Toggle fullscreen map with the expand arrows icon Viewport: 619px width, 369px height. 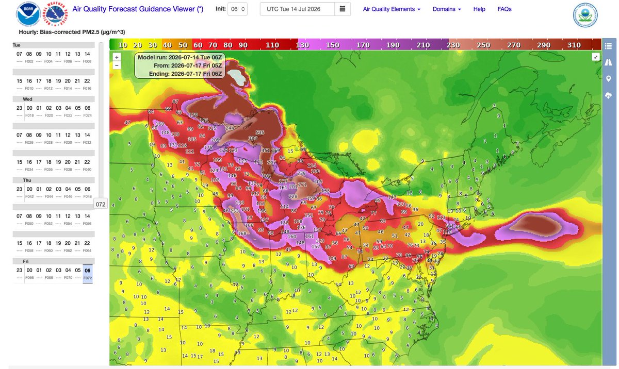(x=595, y=57)
